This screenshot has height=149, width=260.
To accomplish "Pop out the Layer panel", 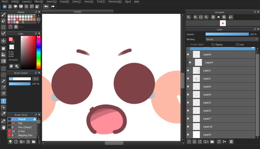I will (255, 29).
